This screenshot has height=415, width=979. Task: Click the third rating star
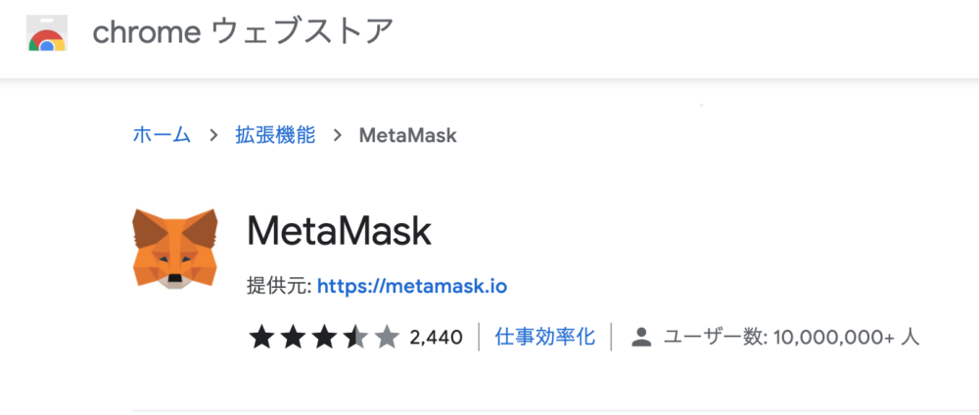pyautogui.click(x=324, y=338)
